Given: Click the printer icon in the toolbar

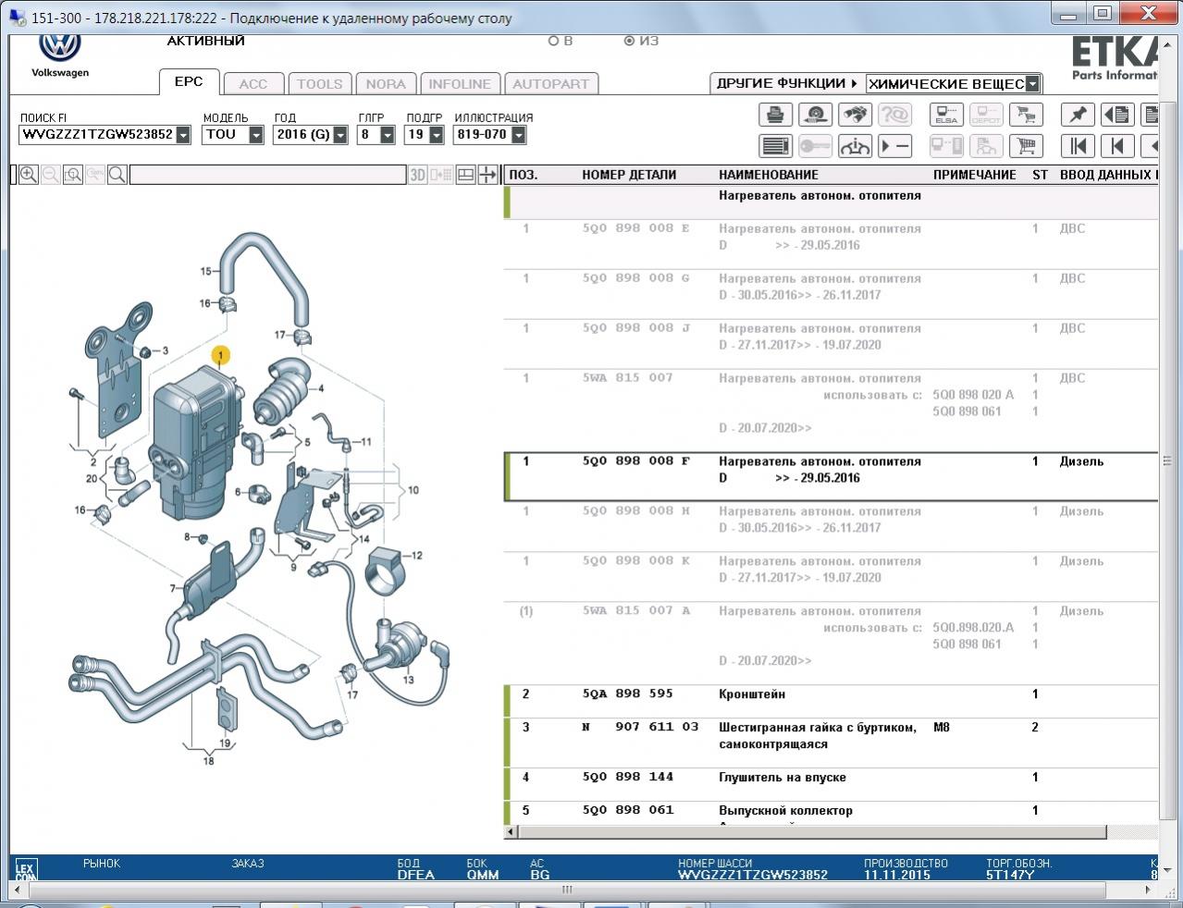Looking at the screenshot, I should pyautogui.click(x=775, y=115).
